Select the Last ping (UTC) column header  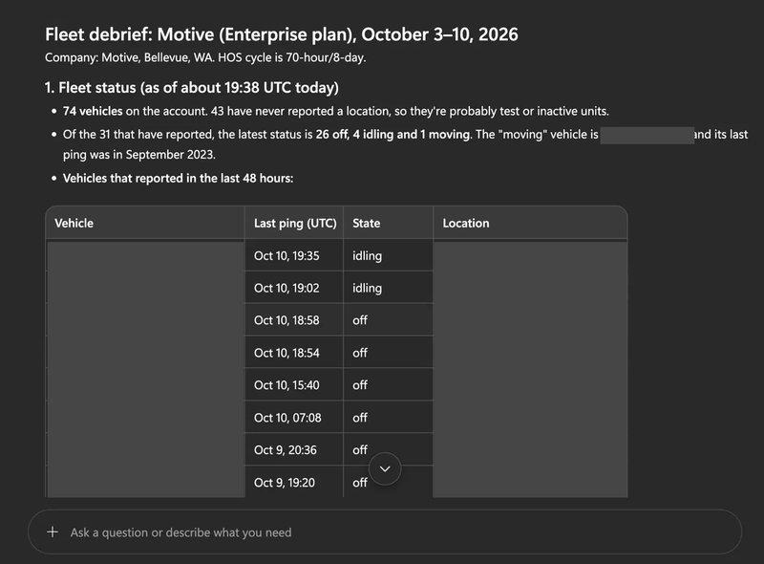[x=294, y=223]
